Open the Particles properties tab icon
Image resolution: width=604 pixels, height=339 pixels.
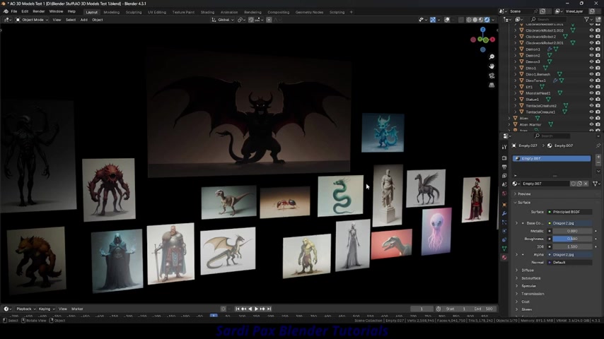[x=504, y=222]
